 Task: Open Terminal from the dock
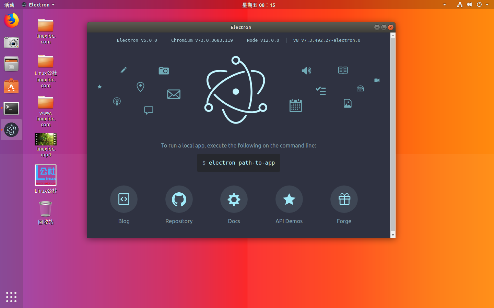(x=11, y=108)
